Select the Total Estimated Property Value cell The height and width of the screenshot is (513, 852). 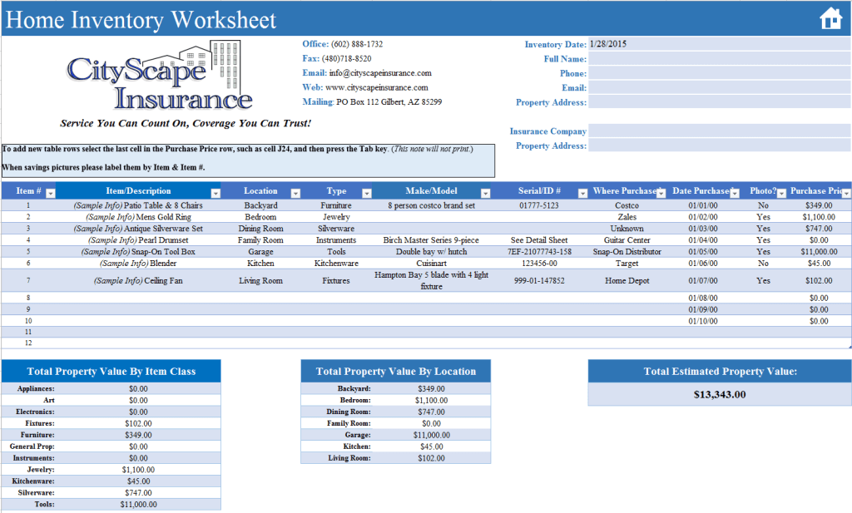719,393
